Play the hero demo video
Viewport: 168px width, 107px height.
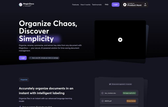[x=120, y=40]
